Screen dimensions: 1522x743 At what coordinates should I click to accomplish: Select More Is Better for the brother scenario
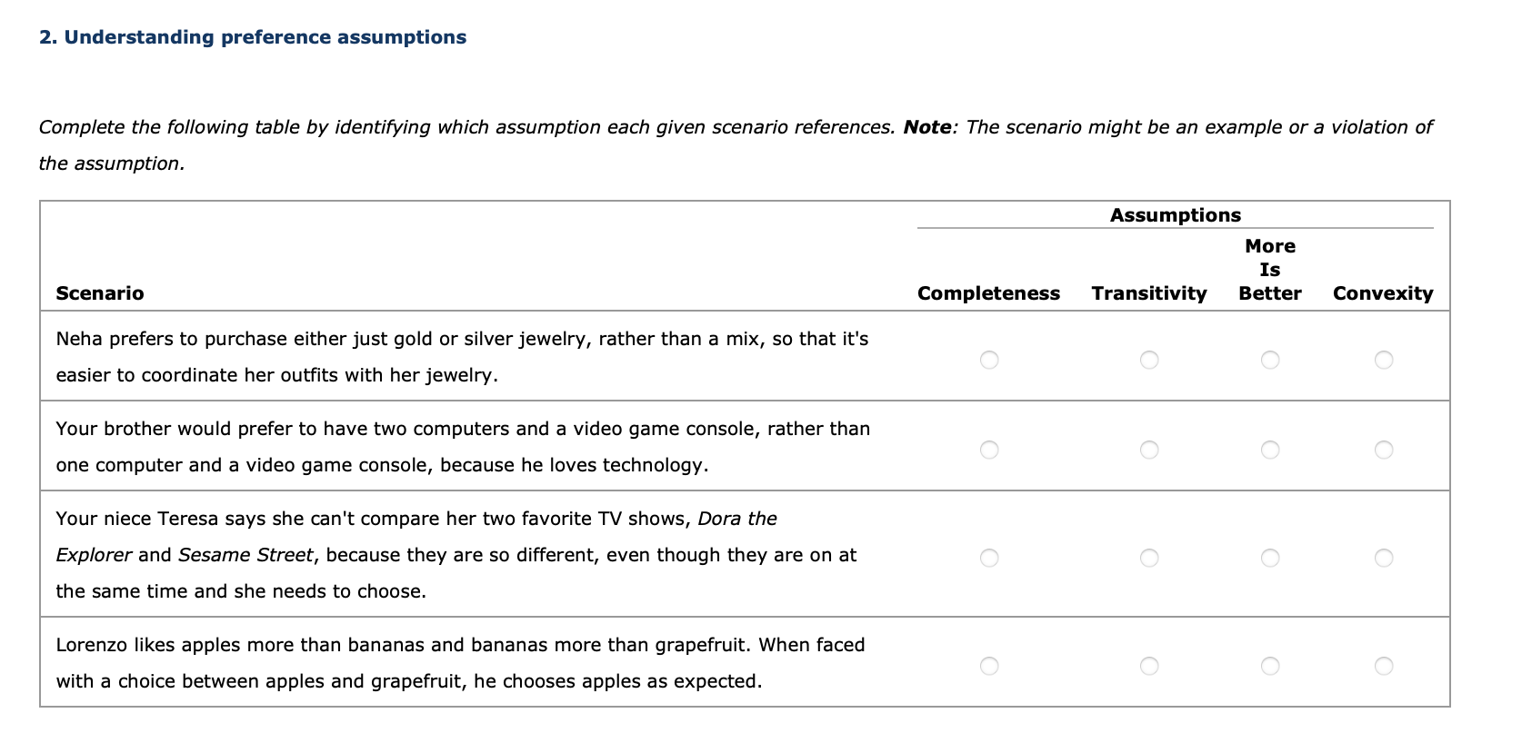[1270, 449]
